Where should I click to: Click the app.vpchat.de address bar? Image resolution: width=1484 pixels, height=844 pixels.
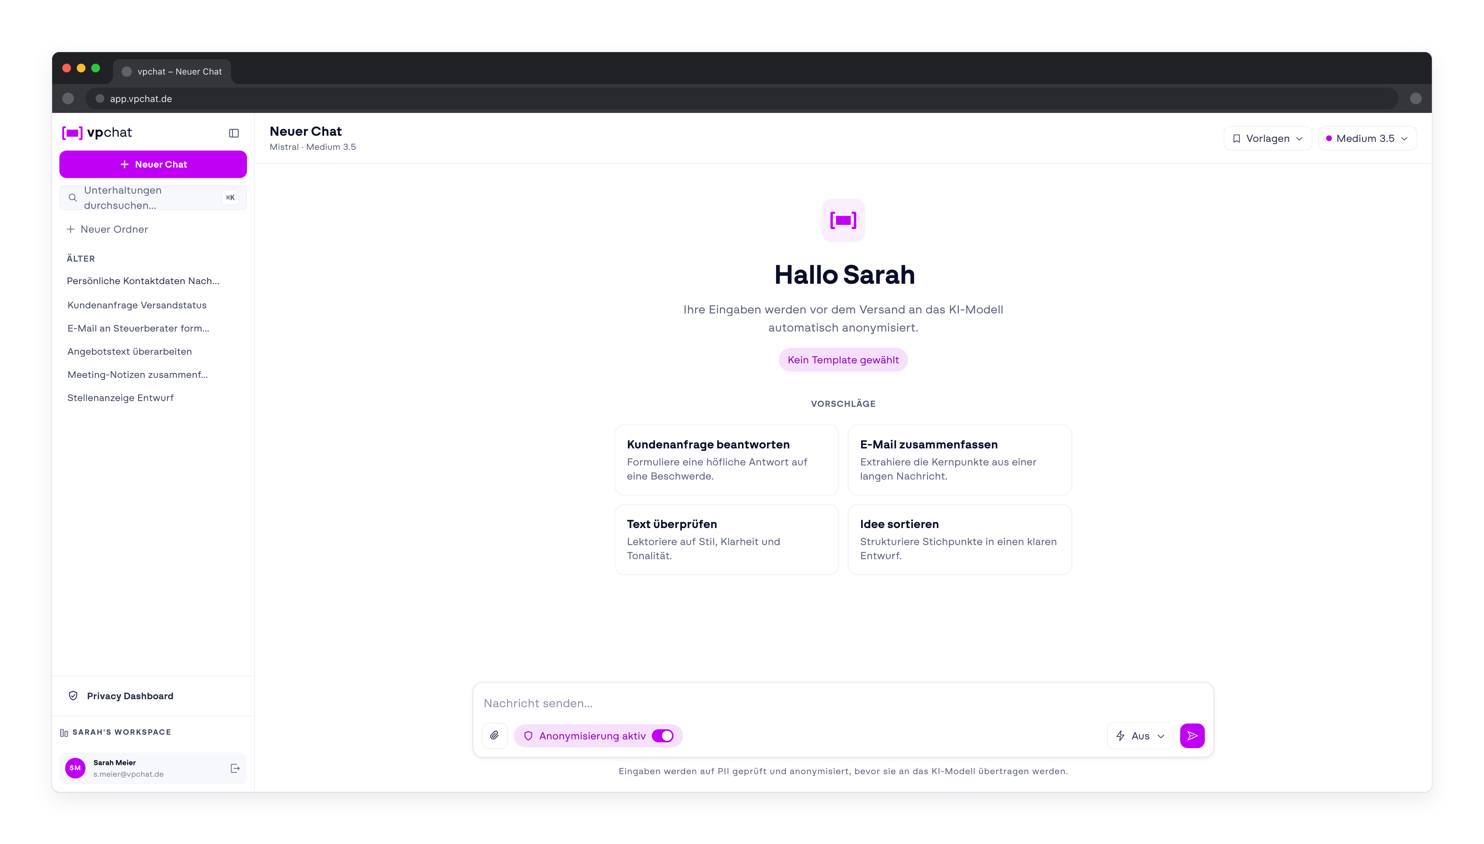pos(741,98)
